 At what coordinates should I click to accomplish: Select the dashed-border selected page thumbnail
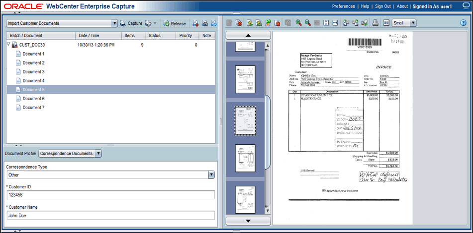coord(245,120)
